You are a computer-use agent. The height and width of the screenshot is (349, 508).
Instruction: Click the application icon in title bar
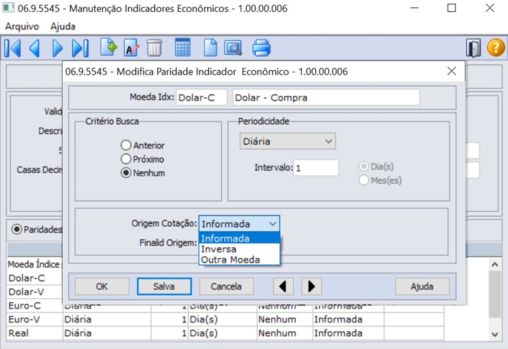coord(8,8)
